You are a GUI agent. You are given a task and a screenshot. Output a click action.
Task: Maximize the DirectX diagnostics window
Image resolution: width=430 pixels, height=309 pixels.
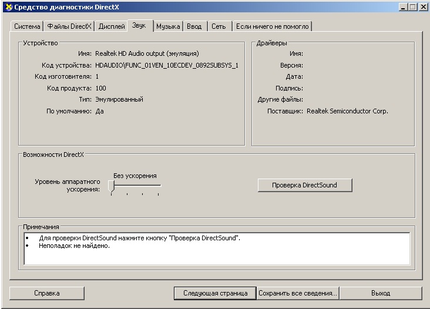click(413, 7)
